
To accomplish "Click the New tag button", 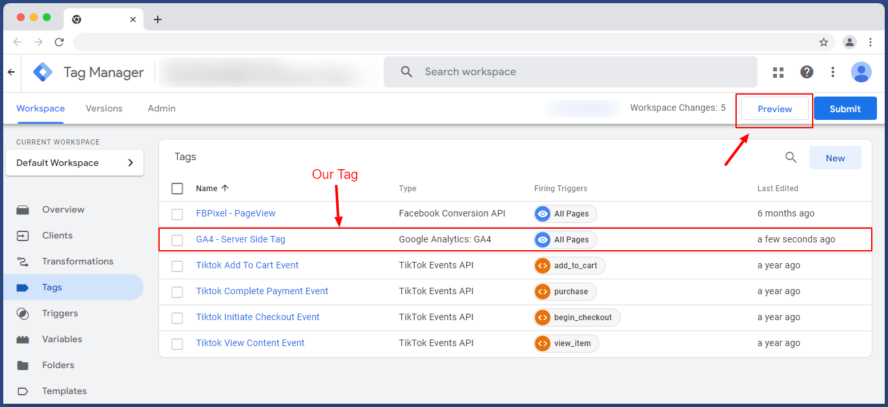I will tap(835, 158).
